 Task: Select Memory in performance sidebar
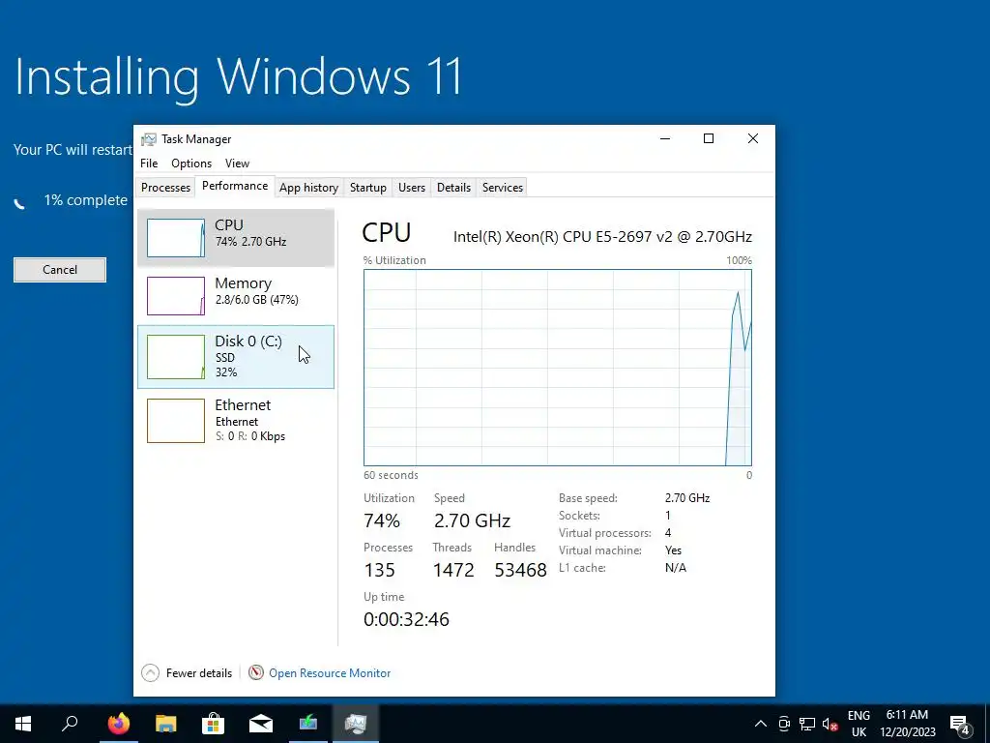click(x=236, y=296)
